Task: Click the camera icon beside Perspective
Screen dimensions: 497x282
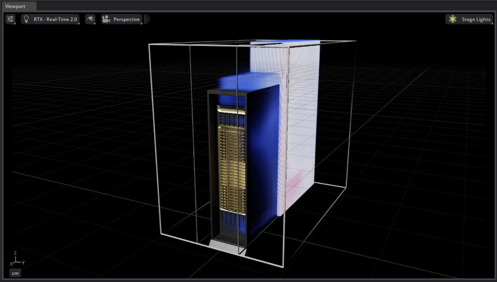Action: point(106,19)
